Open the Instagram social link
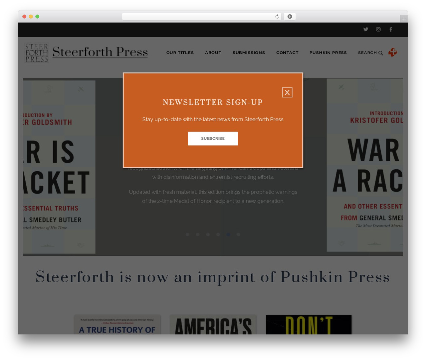 (x=378, y=29)
